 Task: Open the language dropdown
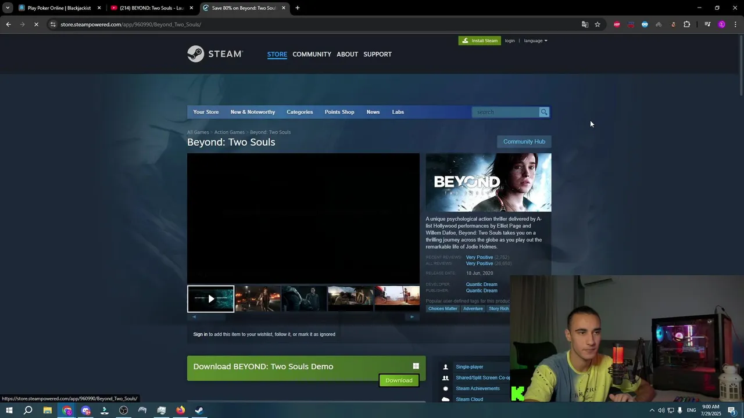[x=535, y=41]
